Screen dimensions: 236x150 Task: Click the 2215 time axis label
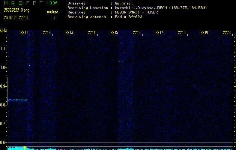tap(114, 33)
